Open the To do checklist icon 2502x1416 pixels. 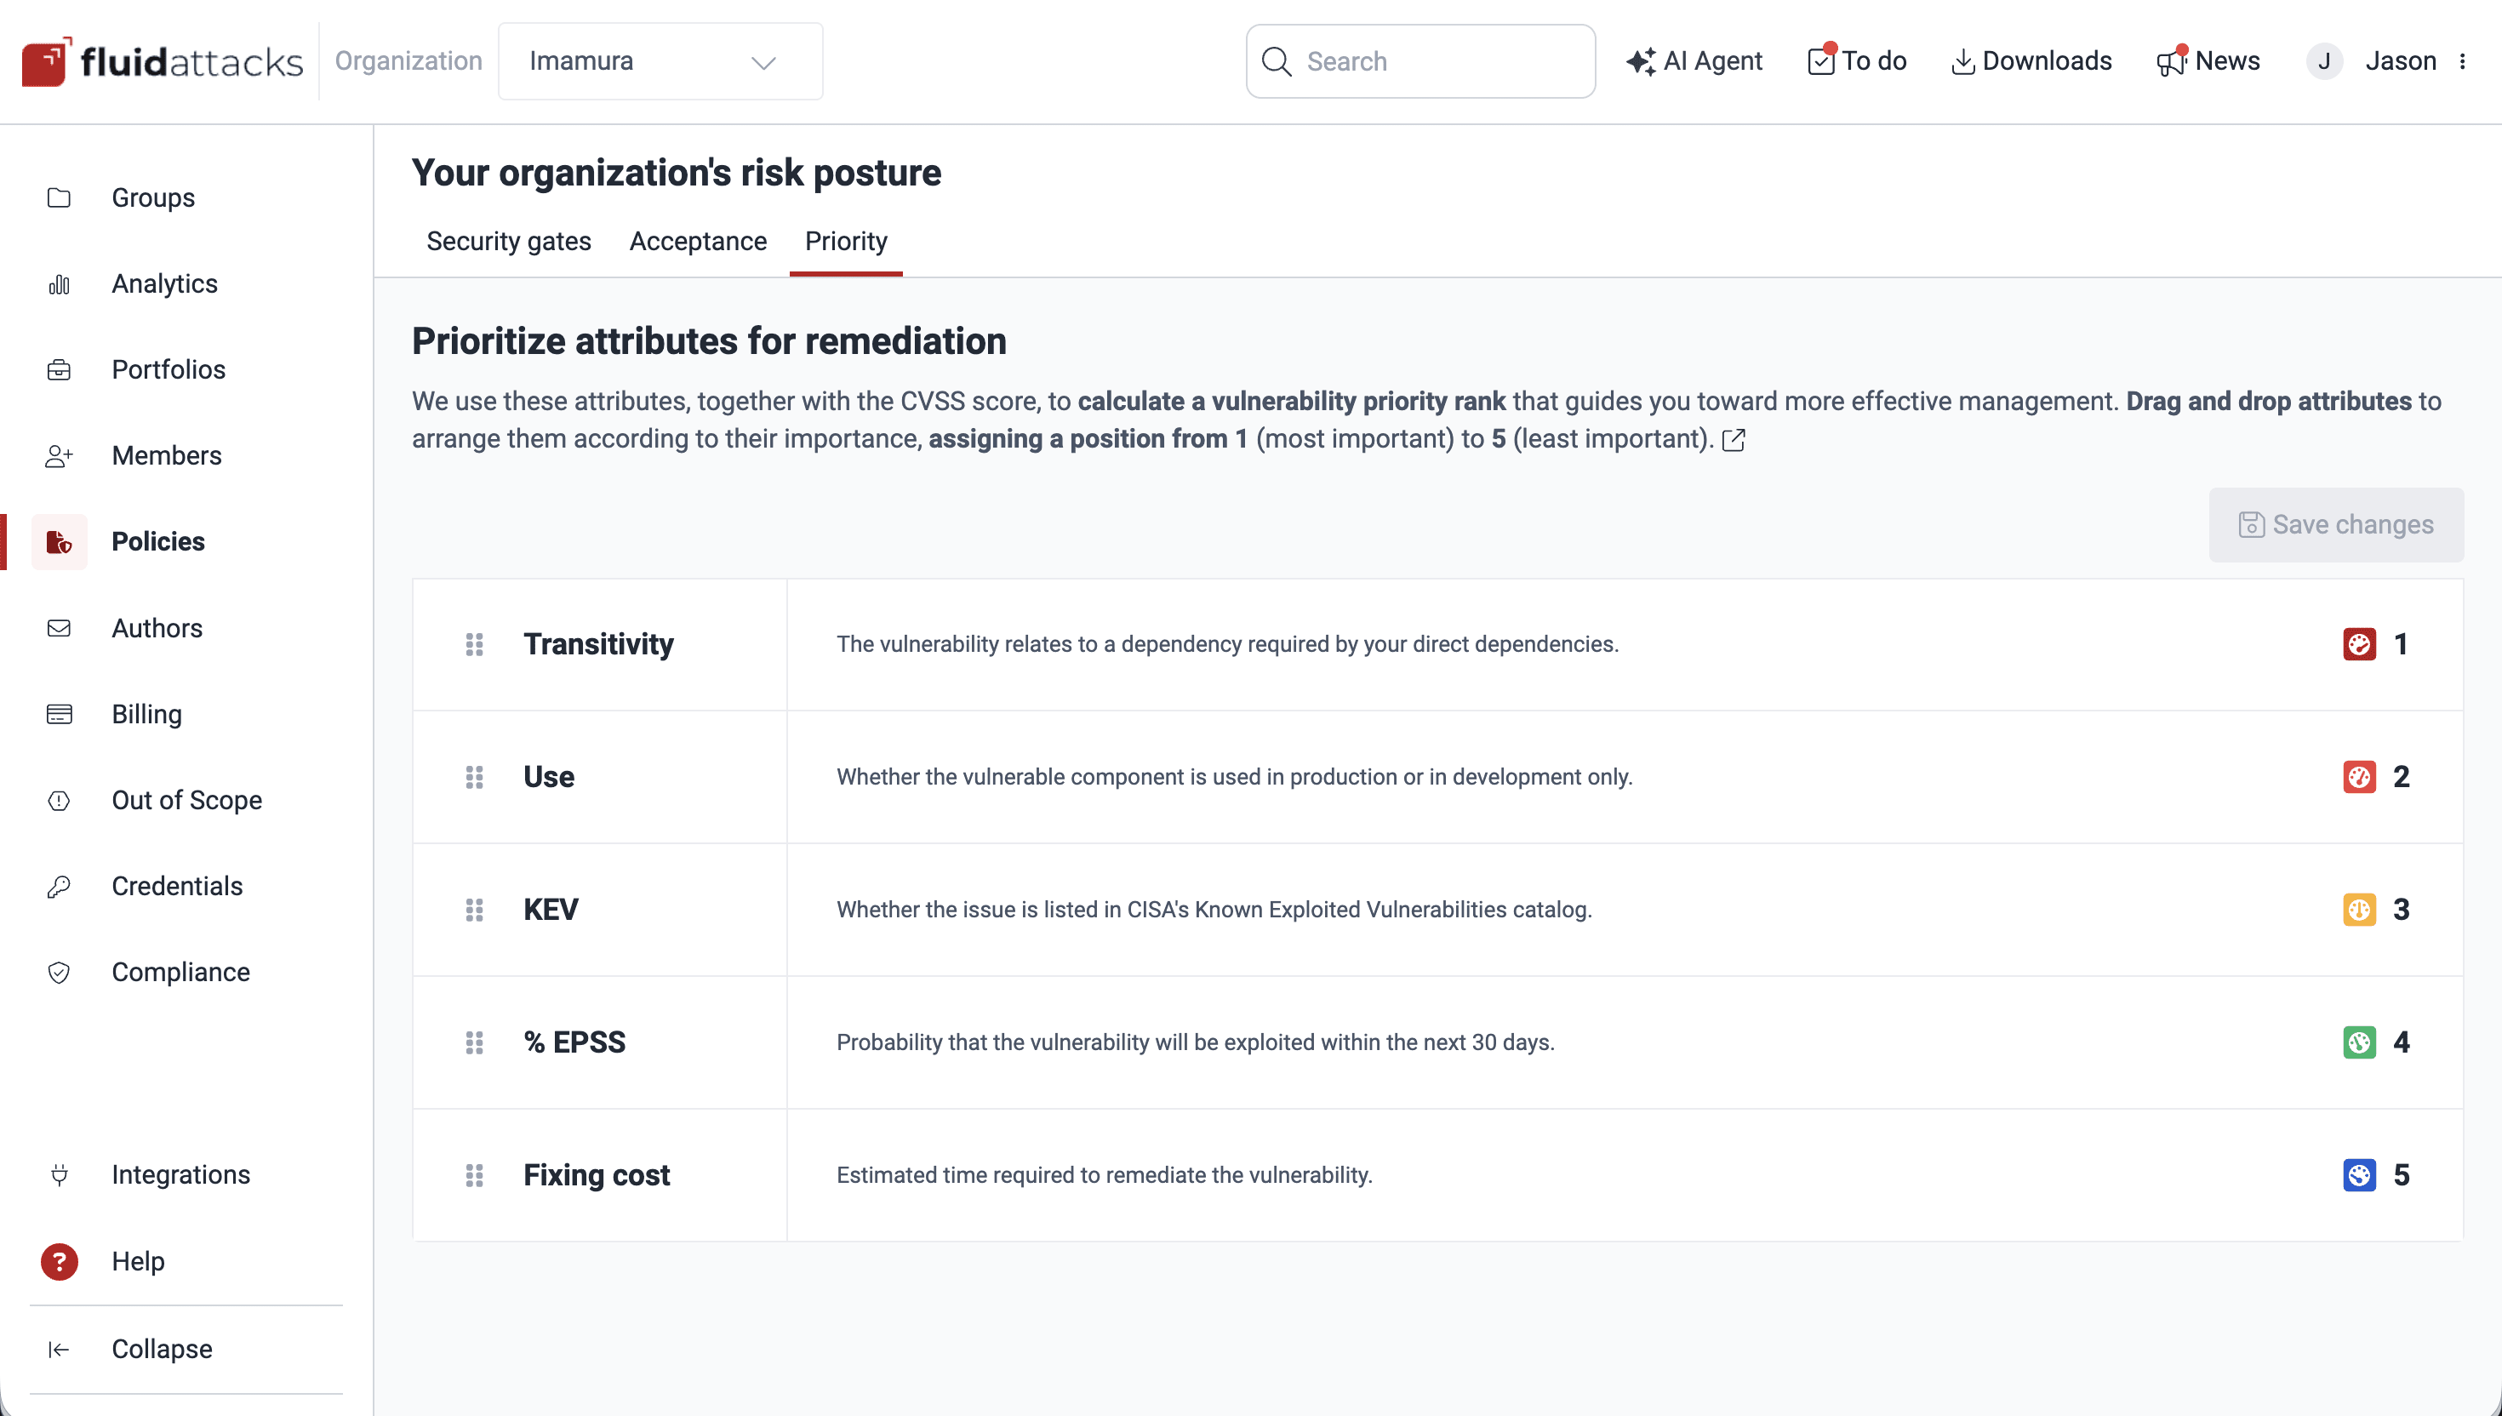click(x=1820, y=61)
